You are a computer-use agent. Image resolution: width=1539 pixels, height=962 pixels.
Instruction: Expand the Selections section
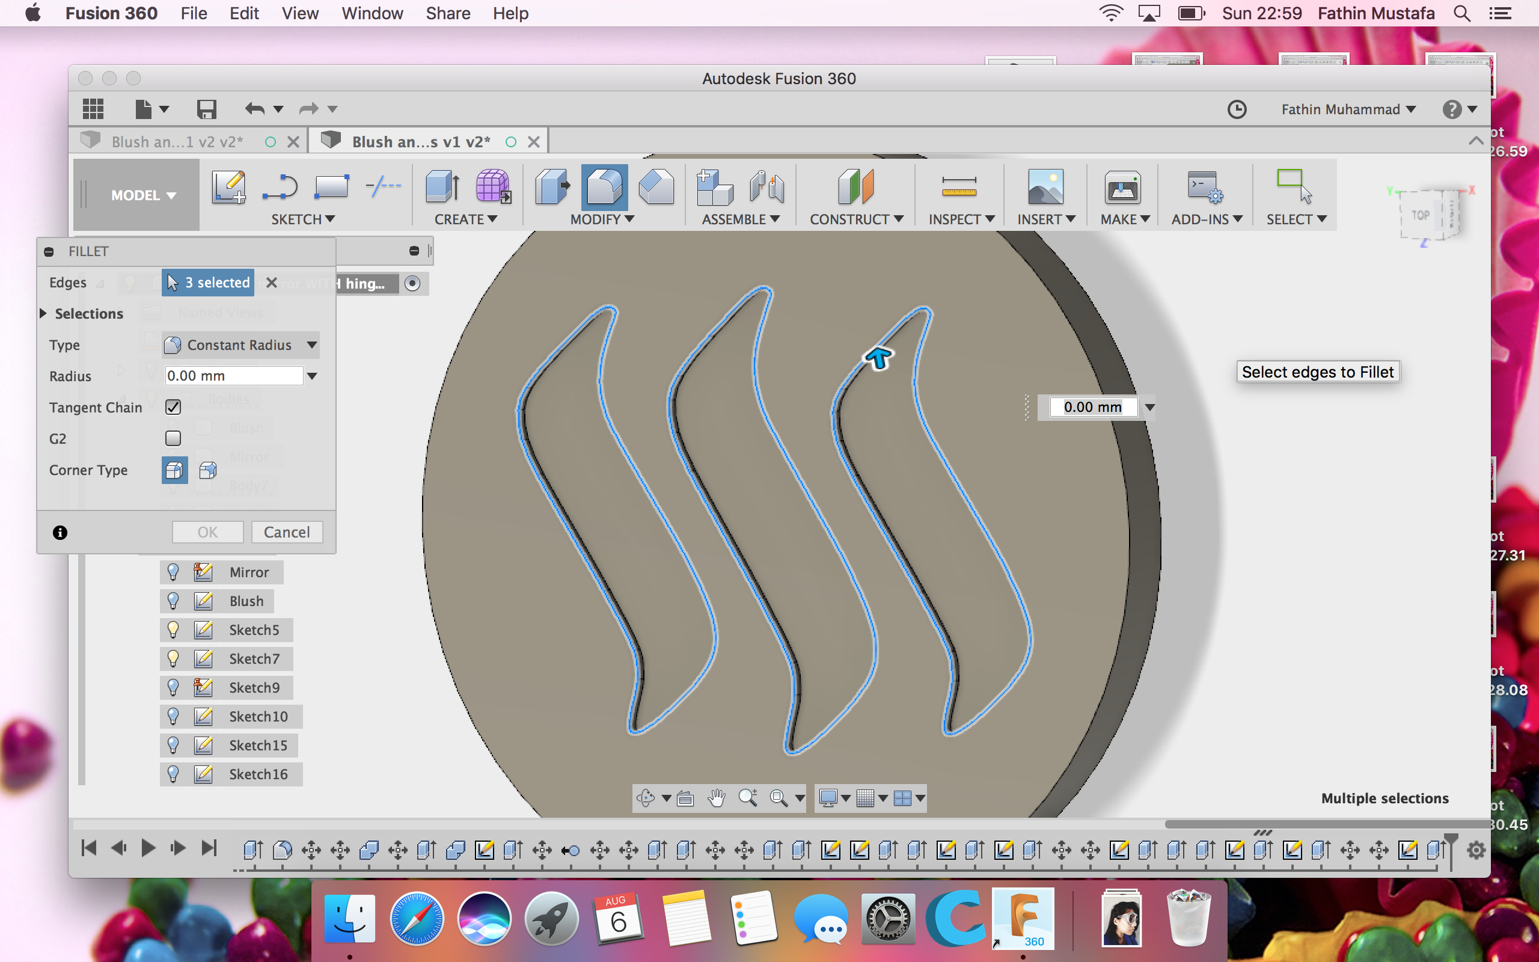43,313
